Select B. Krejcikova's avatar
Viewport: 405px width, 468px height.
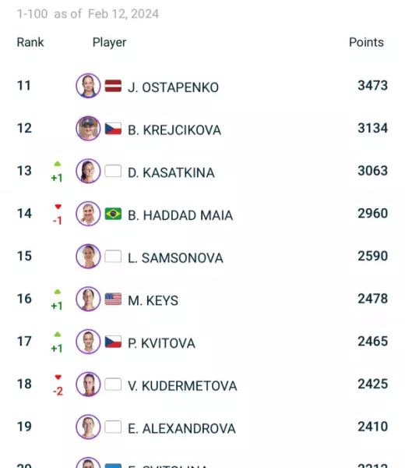[88, 129]
